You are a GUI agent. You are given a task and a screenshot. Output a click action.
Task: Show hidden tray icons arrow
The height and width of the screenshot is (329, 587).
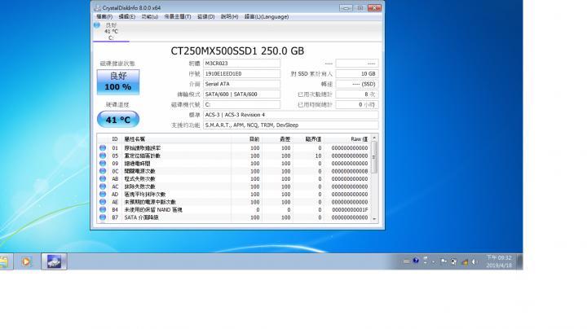coord(434,262)
